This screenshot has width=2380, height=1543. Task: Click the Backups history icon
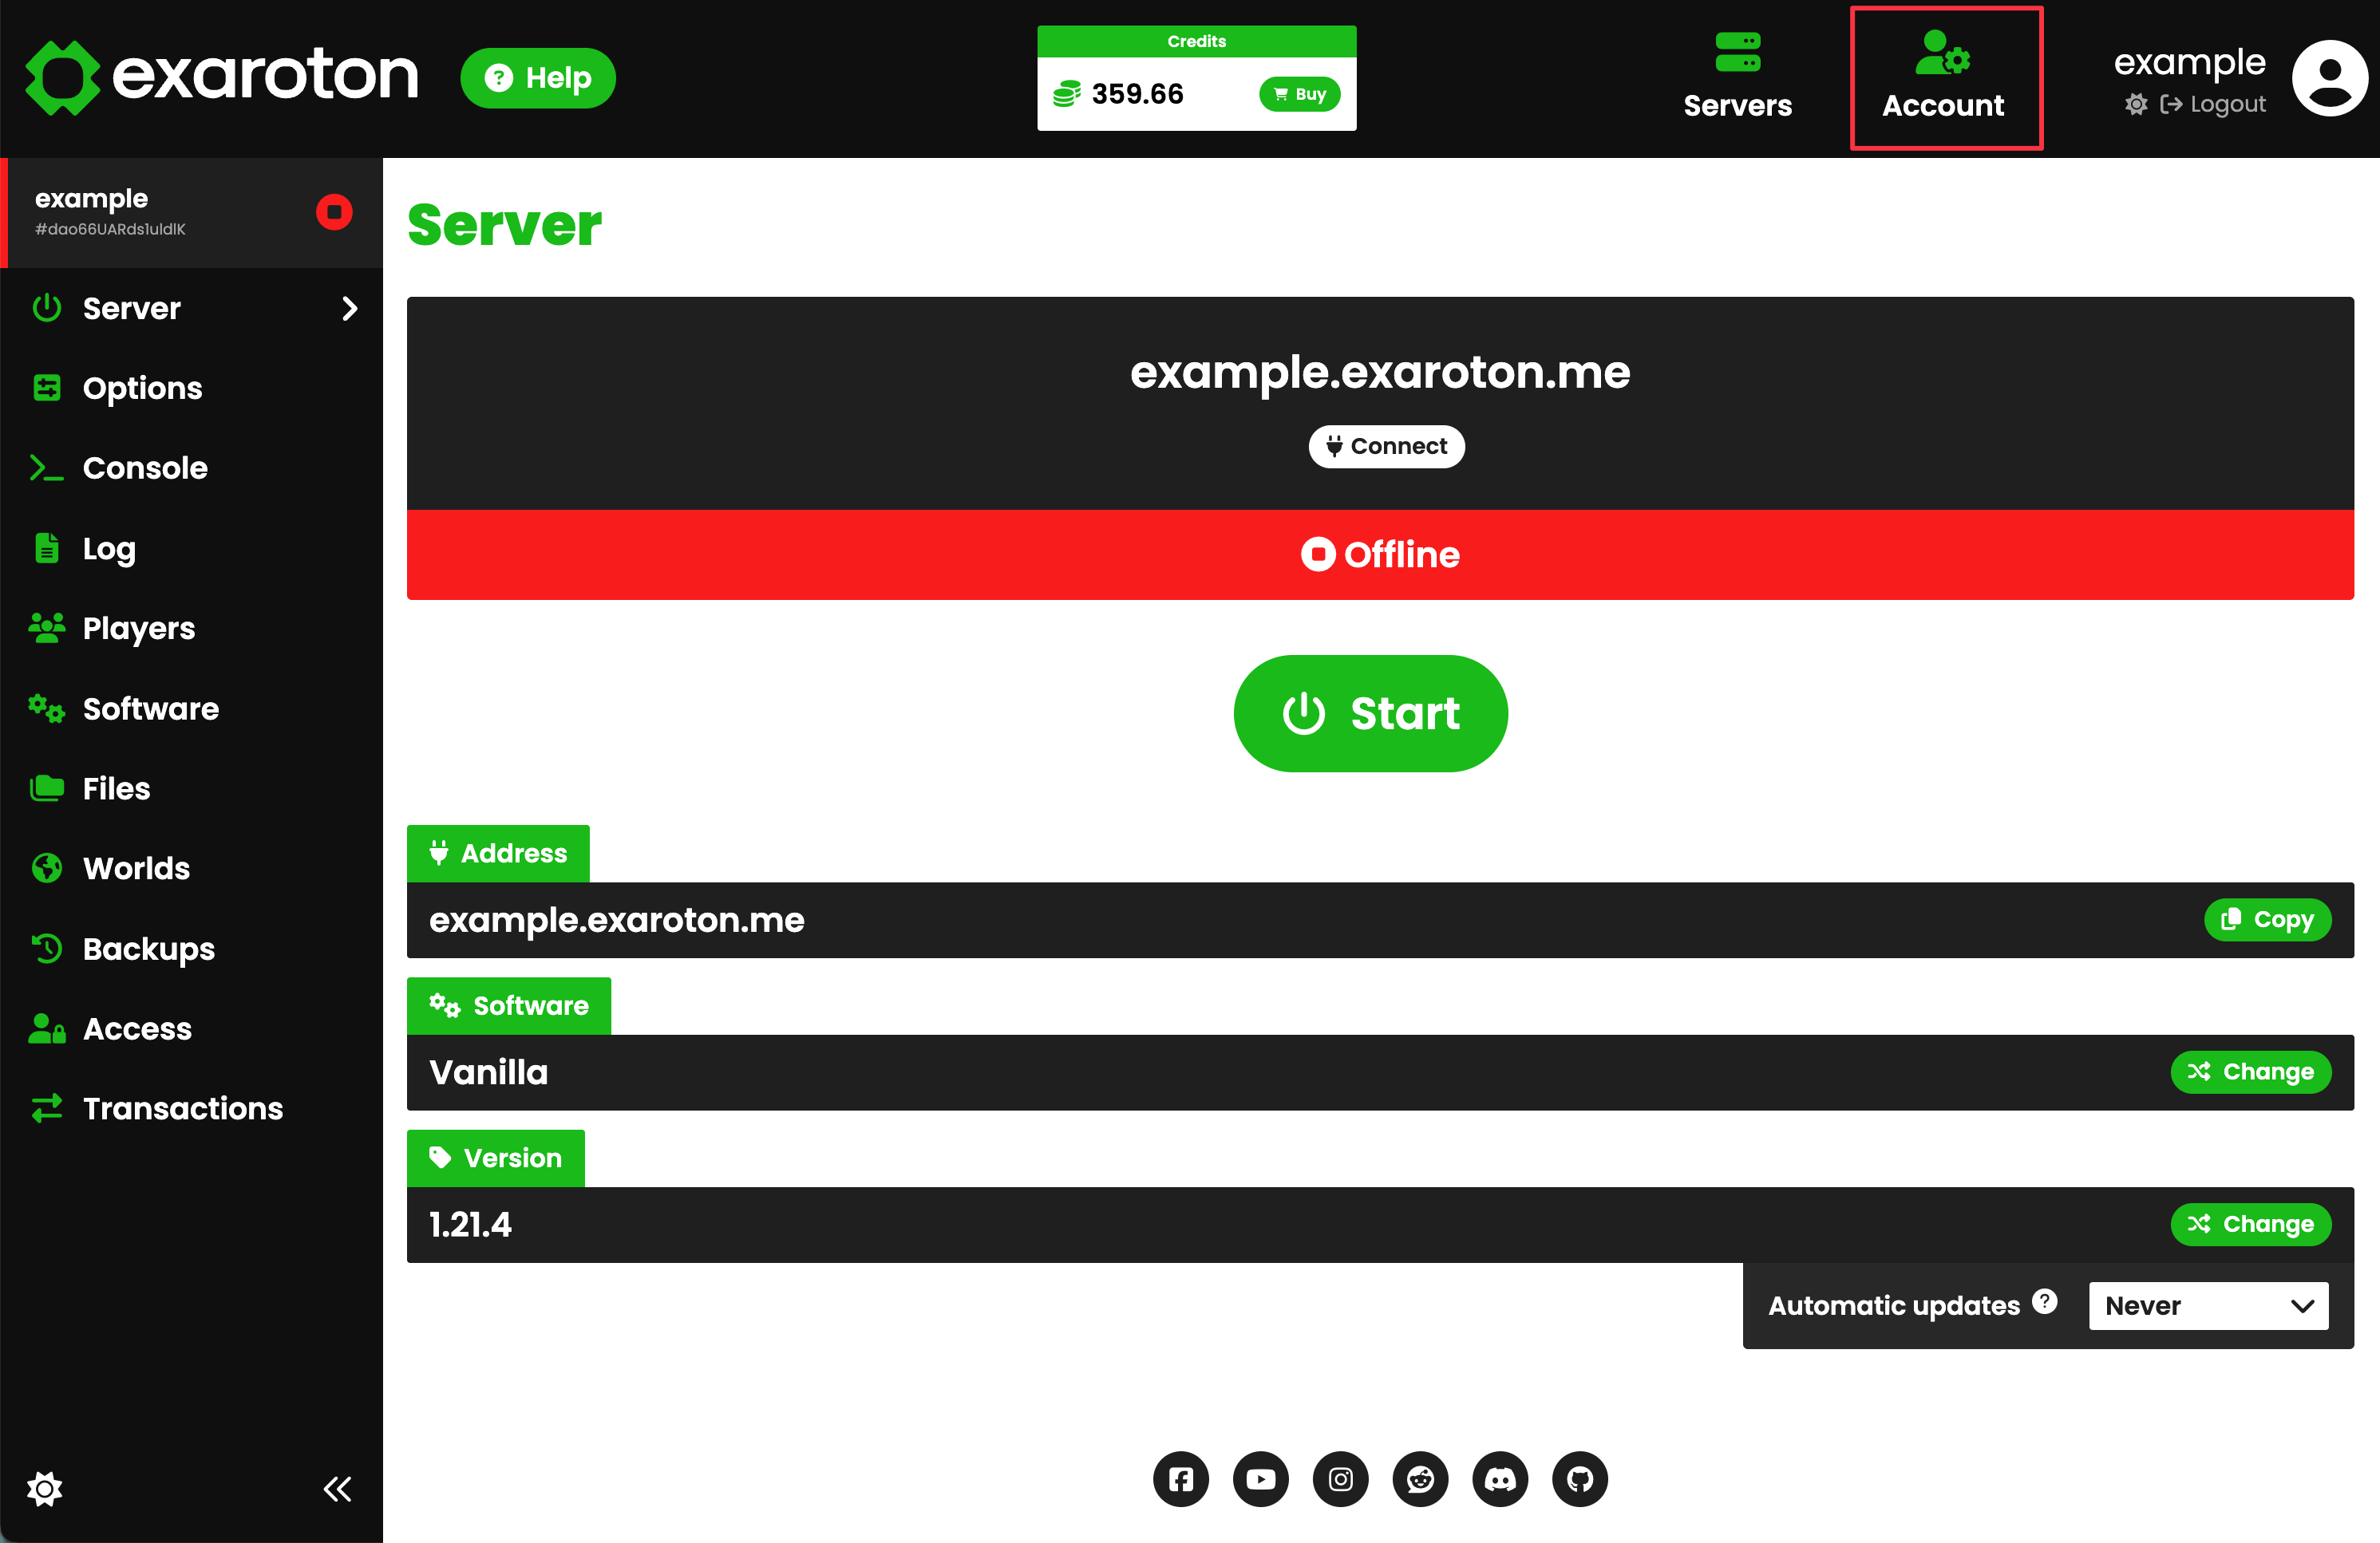tap(47, 947)
